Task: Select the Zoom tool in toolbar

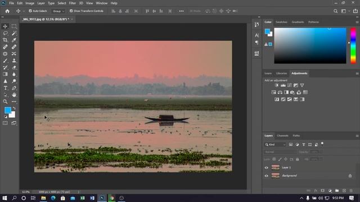Action: point(5,102)
